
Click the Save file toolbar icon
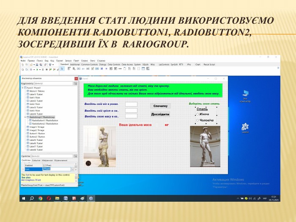37,65
